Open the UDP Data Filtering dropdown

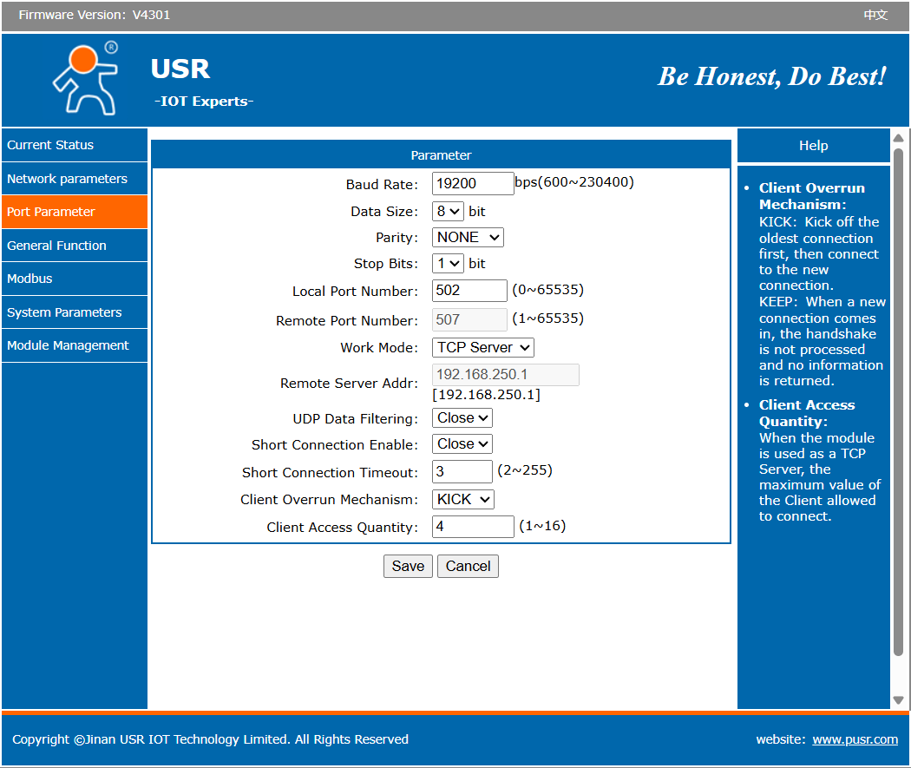[x=462, y=417]
